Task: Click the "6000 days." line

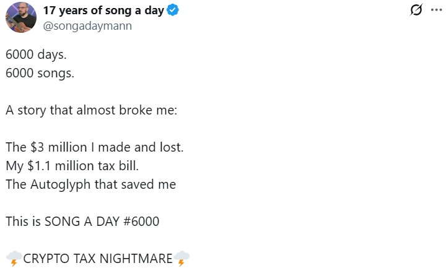Action: coord(35,54)
